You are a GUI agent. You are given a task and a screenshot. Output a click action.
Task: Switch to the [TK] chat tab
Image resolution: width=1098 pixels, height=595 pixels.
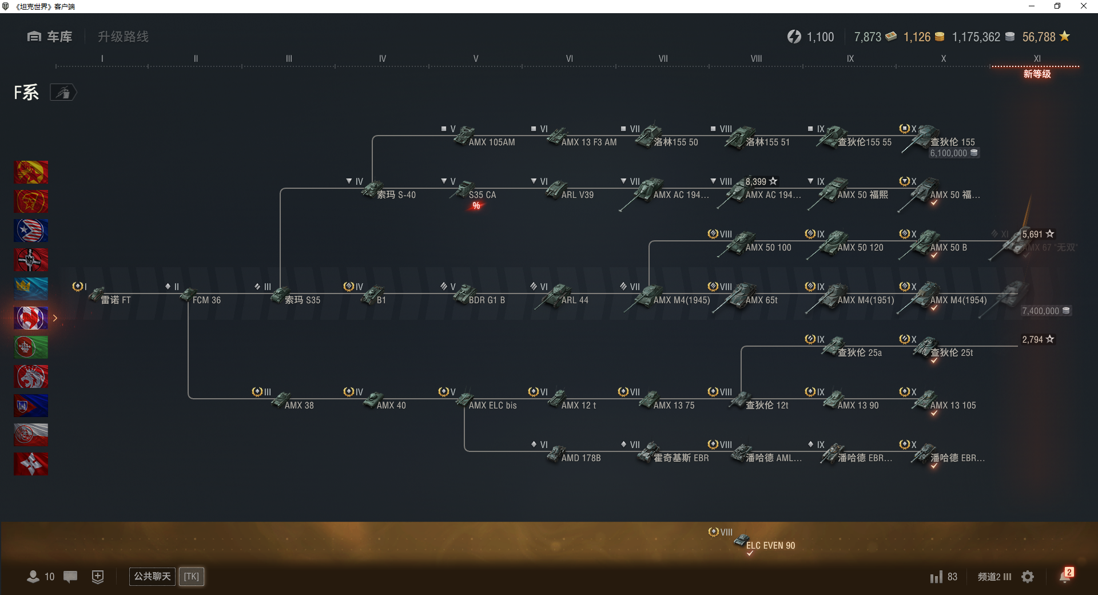(x=192, y=576)
